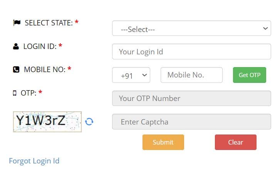Click the Y1W3rZ captcha image

[47, 122]
